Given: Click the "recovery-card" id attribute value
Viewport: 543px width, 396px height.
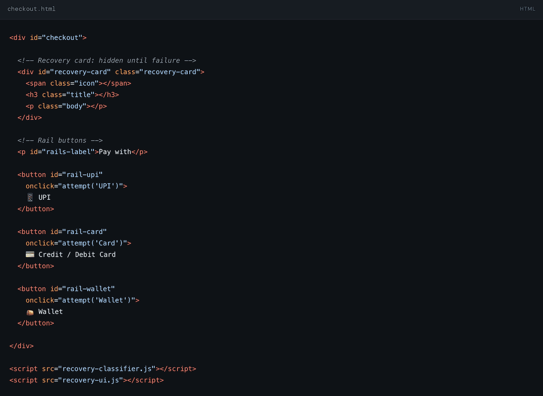Looking at the screenshot, I should point(80,72).
